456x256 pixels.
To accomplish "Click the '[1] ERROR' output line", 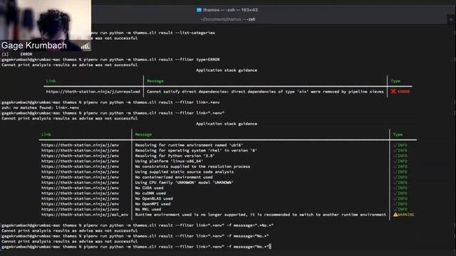I will [17, 54].
